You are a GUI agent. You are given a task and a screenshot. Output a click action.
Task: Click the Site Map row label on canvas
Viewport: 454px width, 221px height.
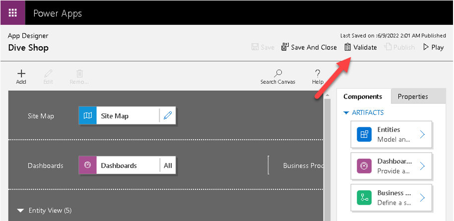pos(41,116)
